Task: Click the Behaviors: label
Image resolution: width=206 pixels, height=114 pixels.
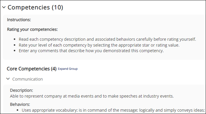Action: pos(20,104)
